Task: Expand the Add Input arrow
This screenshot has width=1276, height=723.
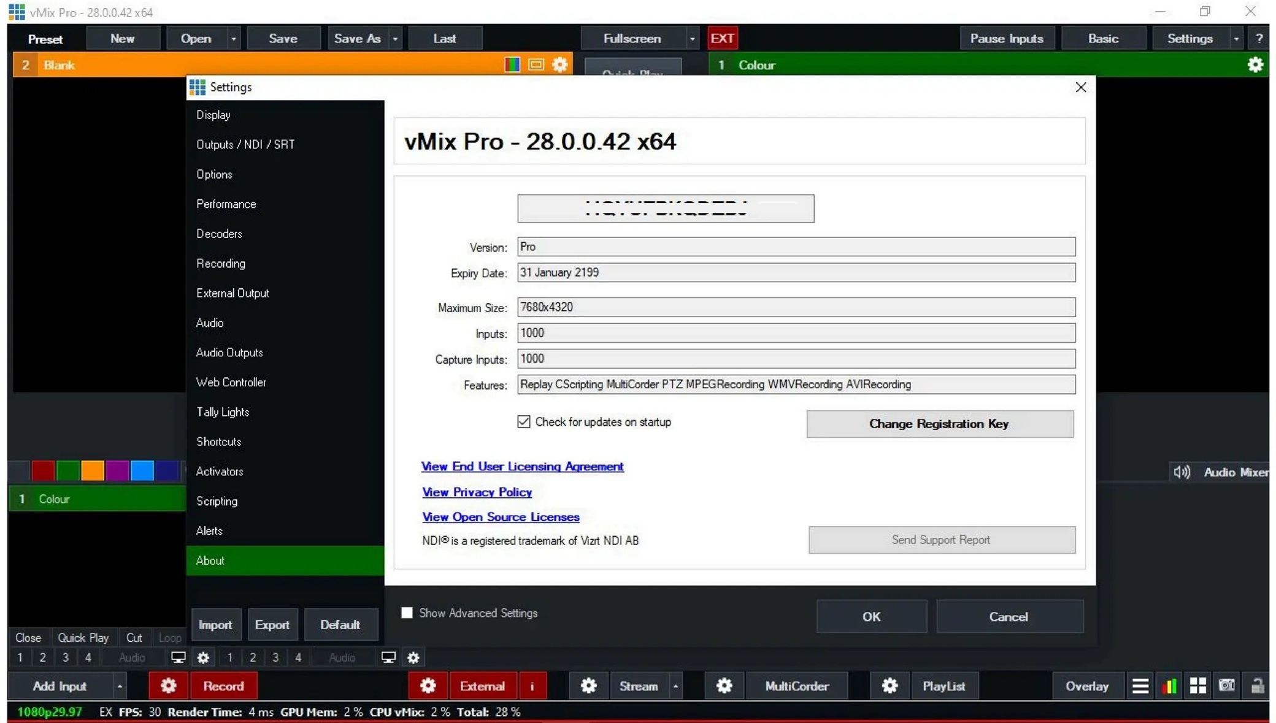Action: pos(120,686)
